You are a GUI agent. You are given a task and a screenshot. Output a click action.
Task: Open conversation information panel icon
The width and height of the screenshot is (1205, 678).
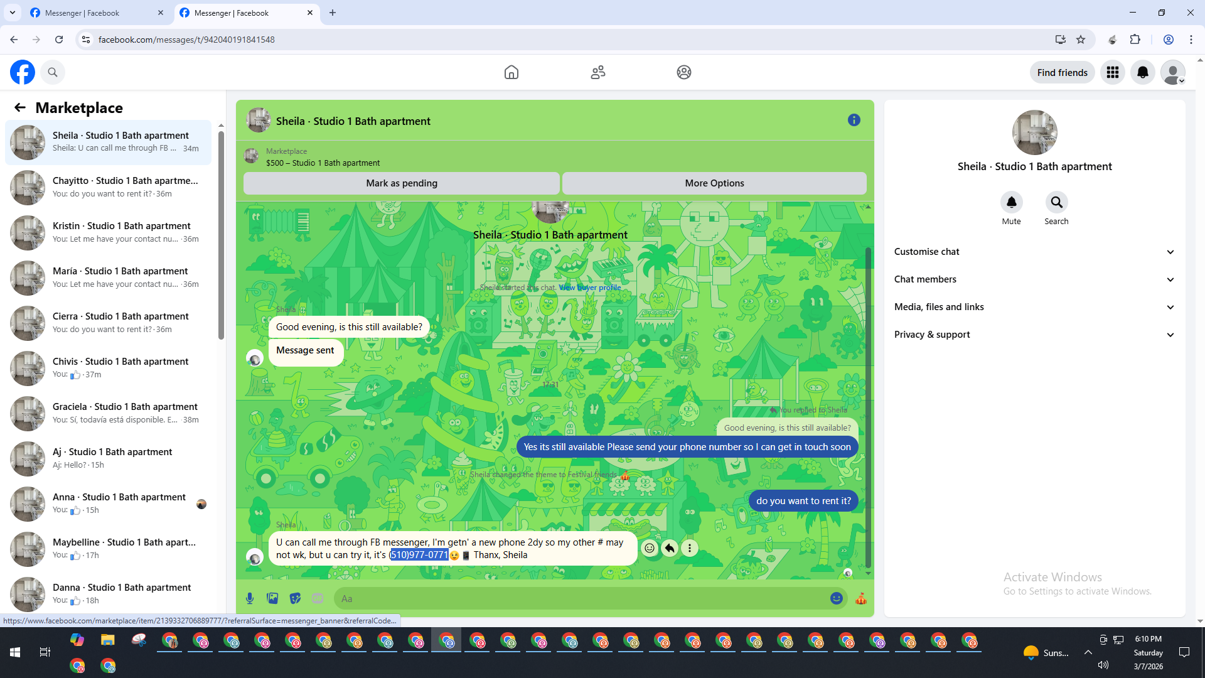(854, 120)
